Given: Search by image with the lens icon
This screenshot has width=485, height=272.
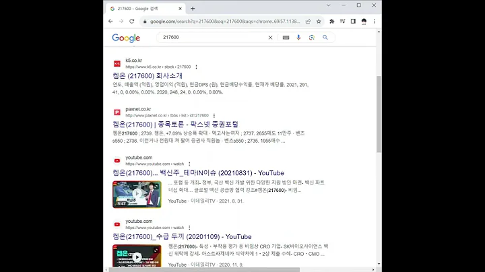Looking at the screenshot, I should coord(311,38).
